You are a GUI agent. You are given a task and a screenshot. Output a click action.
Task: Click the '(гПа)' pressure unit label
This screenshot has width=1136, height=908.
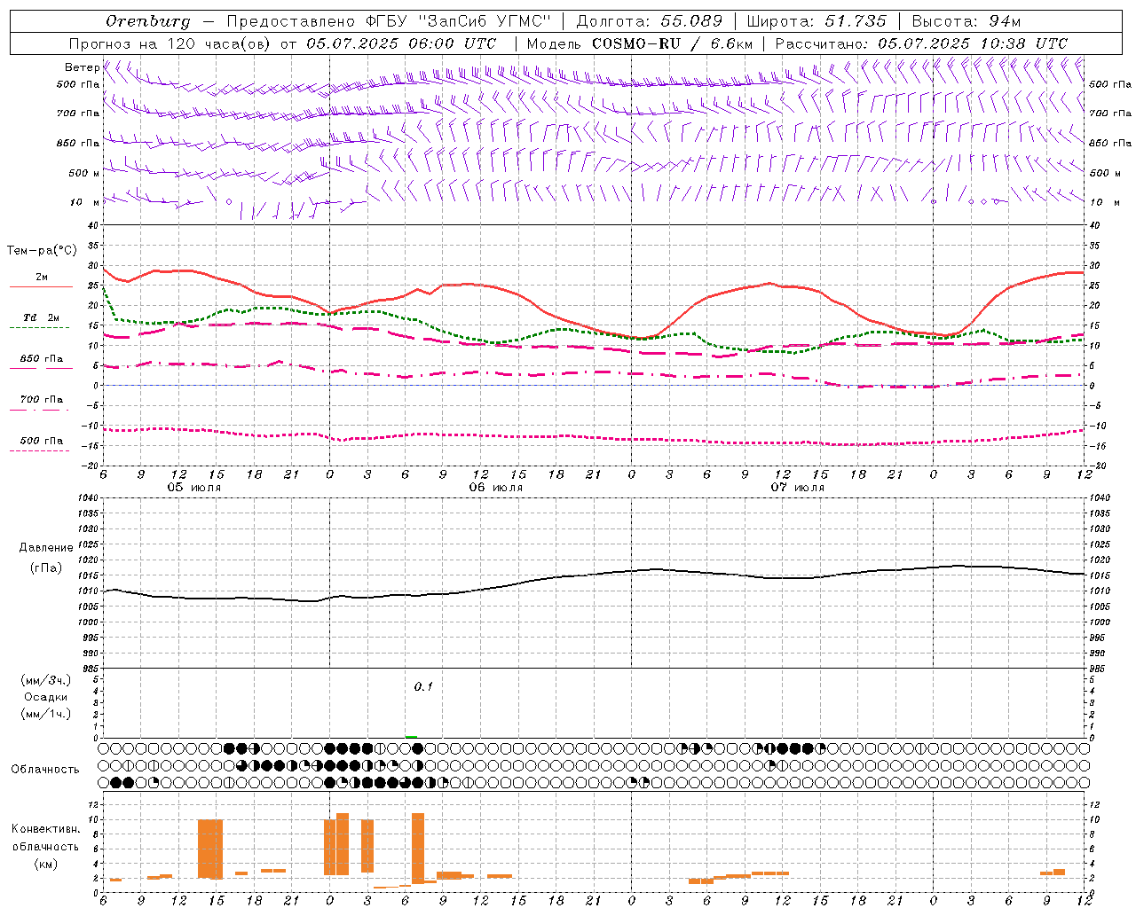45,568
